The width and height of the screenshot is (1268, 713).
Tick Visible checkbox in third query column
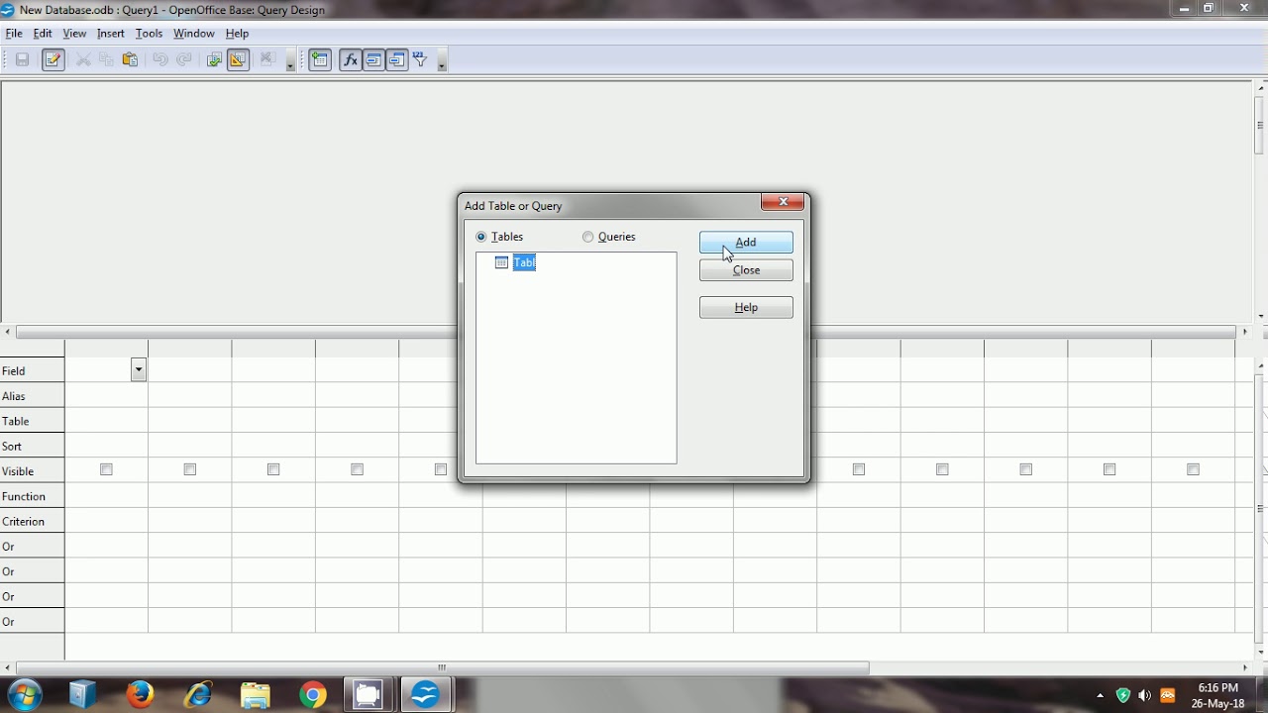[x=273, y=469]
